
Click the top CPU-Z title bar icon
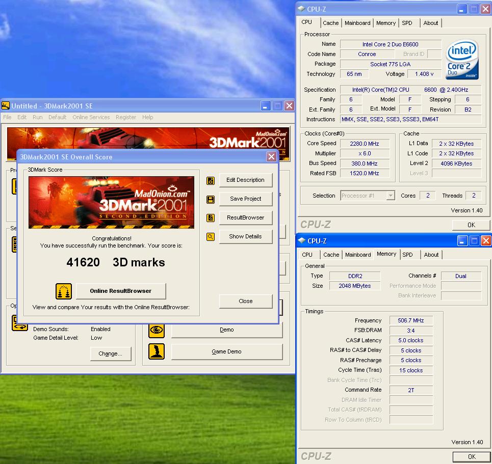pos(301,9)
